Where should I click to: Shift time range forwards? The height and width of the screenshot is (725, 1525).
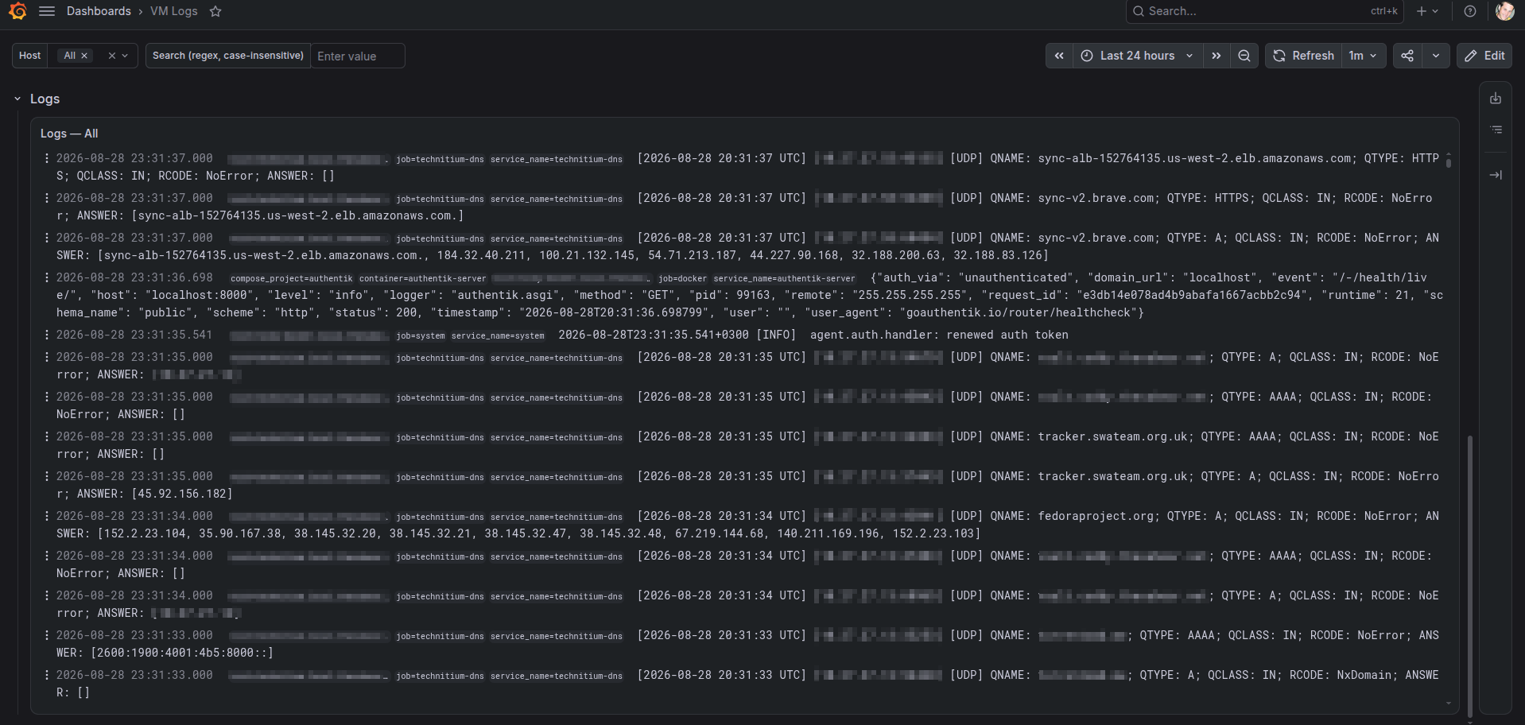(x=1216, y=56)
